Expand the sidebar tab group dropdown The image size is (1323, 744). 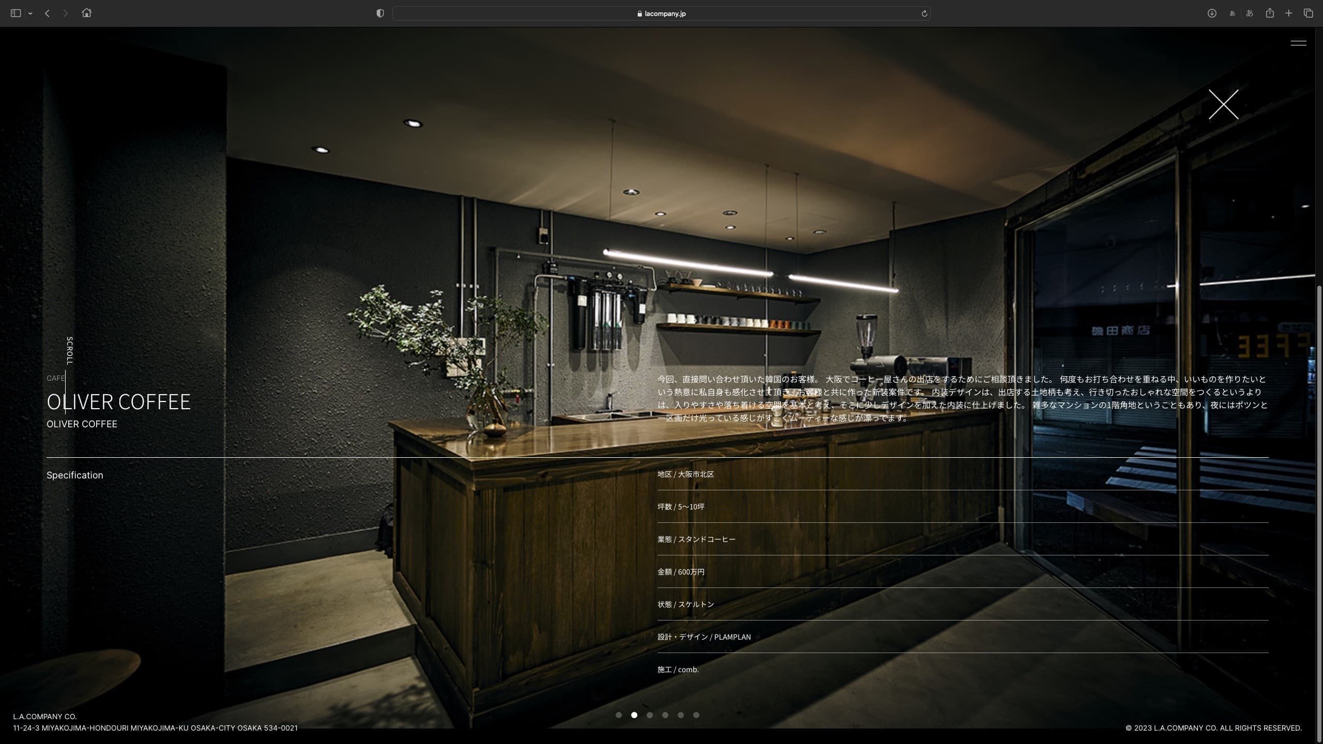tap(30, 13)
